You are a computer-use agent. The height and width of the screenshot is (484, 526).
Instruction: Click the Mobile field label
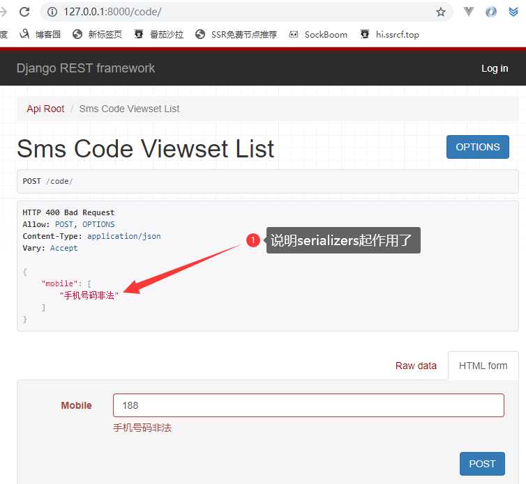76,405
